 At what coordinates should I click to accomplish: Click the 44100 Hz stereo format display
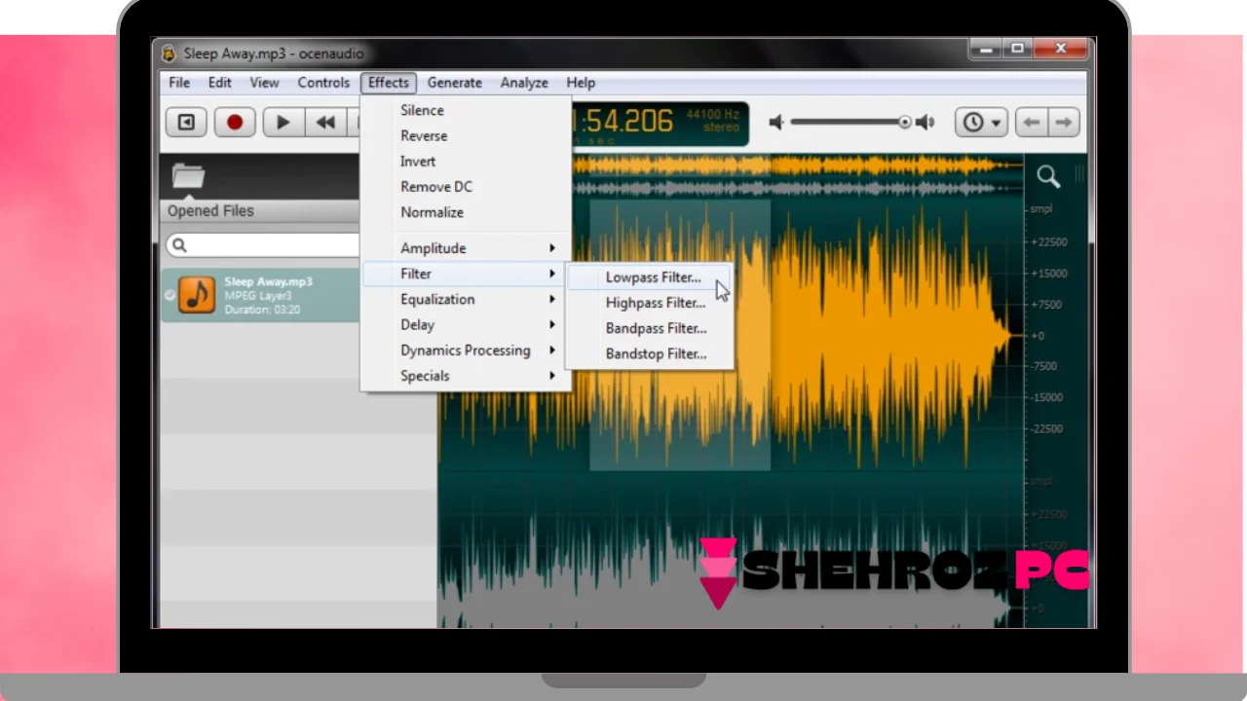(713, 121)
